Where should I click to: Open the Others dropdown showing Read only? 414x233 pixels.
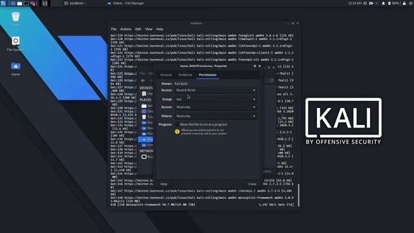[215, 116]
